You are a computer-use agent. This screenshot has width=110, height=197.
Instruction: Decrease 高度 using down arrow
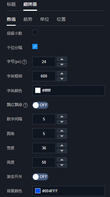tap(62, 165)
